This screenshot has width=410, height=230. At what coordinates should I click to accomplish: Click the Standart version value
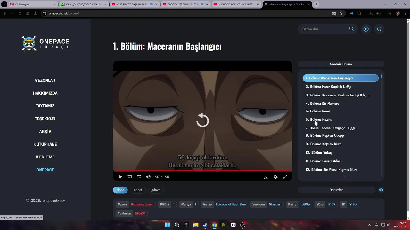275,204
